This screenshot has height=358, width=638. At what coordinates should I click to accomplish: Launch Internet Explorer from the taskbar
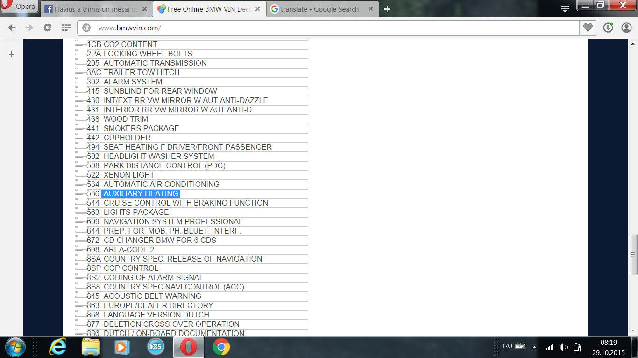[x=58, y=347]
